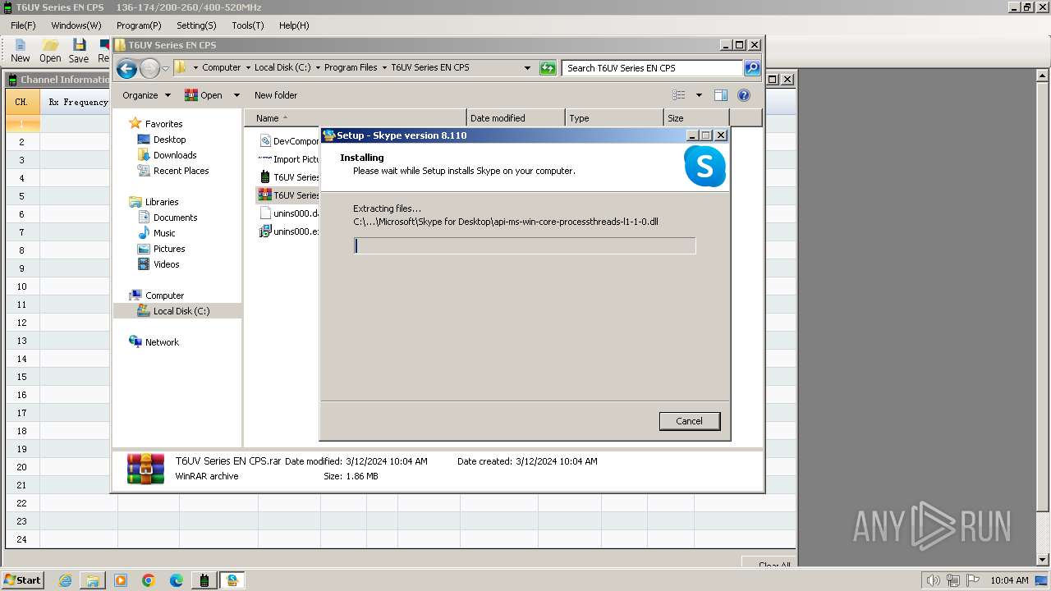Open Recent Places in the sidebar
This screenshot has width=1051, height=591.
181,171
